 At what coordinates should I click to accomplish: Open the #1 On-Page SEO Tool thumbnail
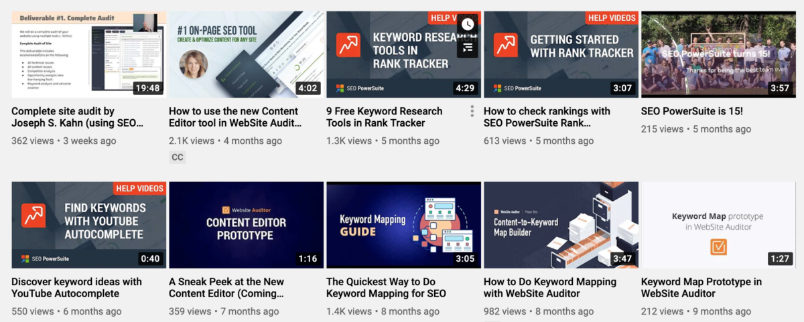tap(247, 55)
